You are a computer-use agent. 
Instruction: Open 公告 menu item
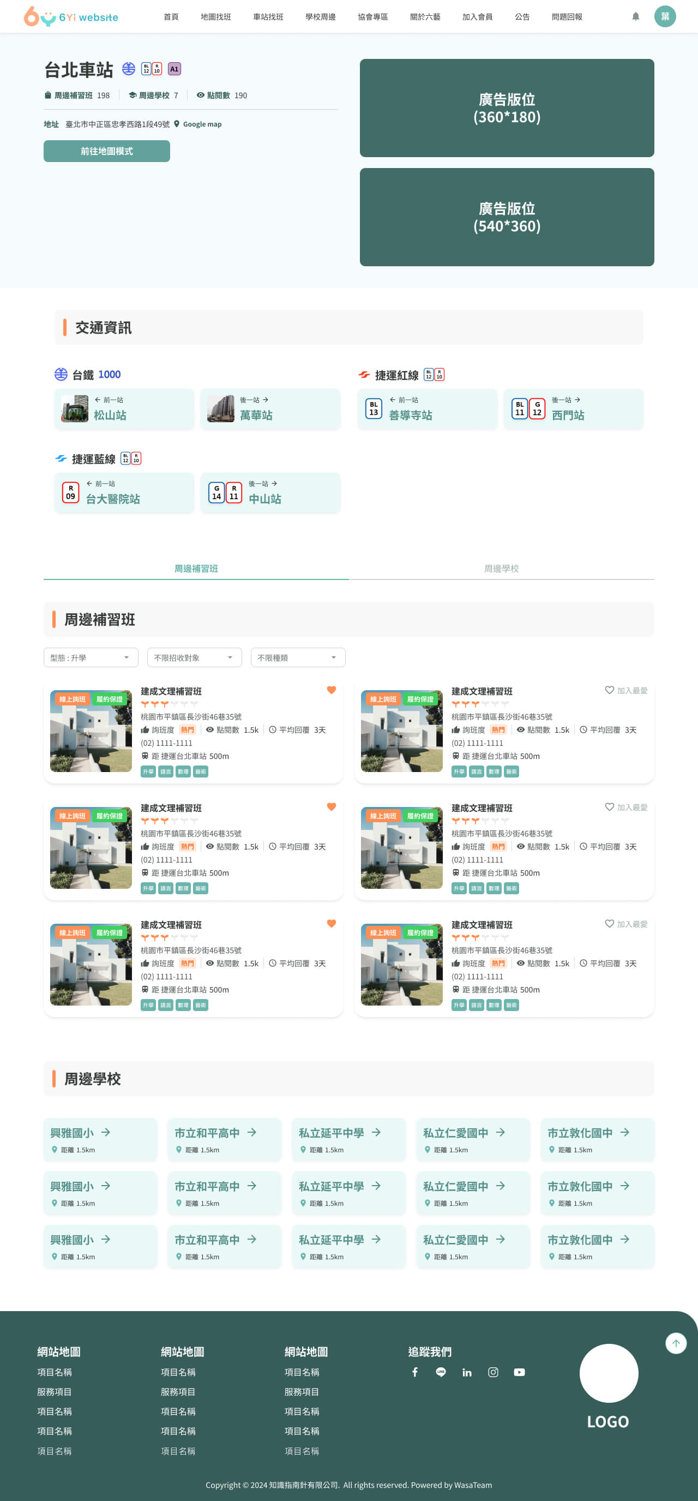tap(522, 17)
